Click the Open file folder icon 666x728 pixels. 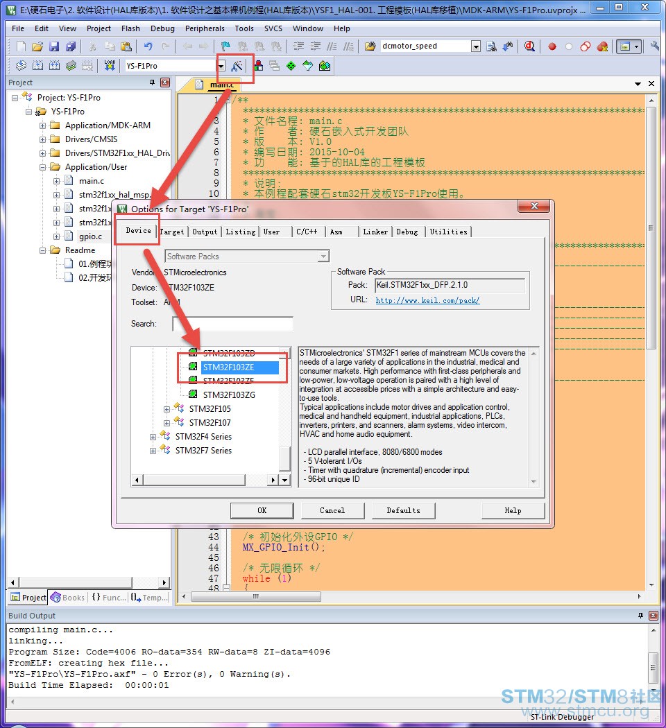(x=37, y=46)
